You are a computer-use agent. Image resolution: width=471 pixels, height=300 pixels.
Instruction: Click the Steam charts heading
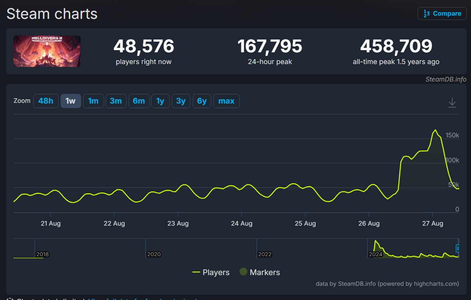point(52,14)
